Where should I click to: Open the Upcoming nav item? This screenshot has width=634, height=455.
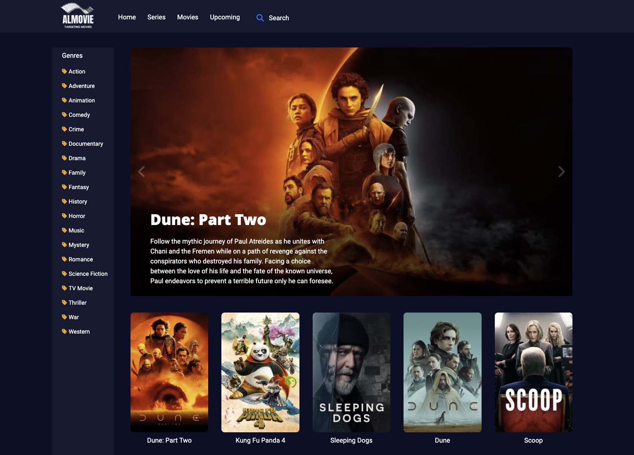pyautogui.click(x=225, y=17)
